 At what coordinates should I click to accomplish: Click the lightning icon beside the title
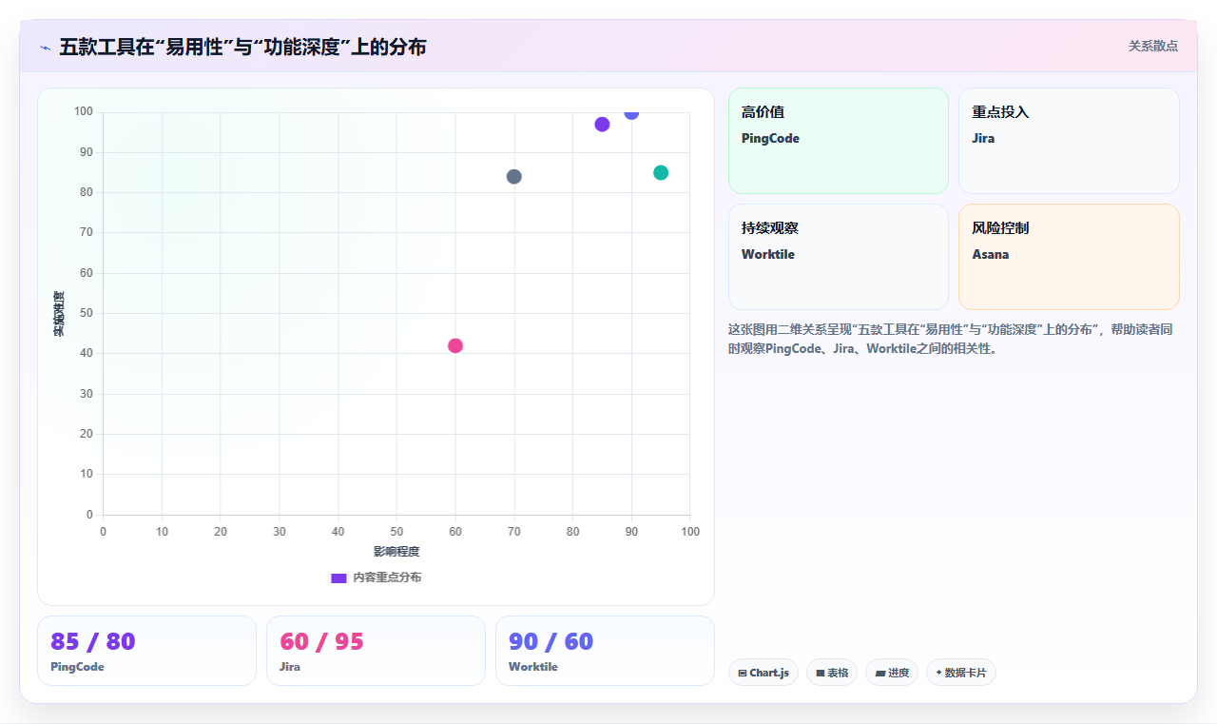pyautogui.click(x=45, y=47)
